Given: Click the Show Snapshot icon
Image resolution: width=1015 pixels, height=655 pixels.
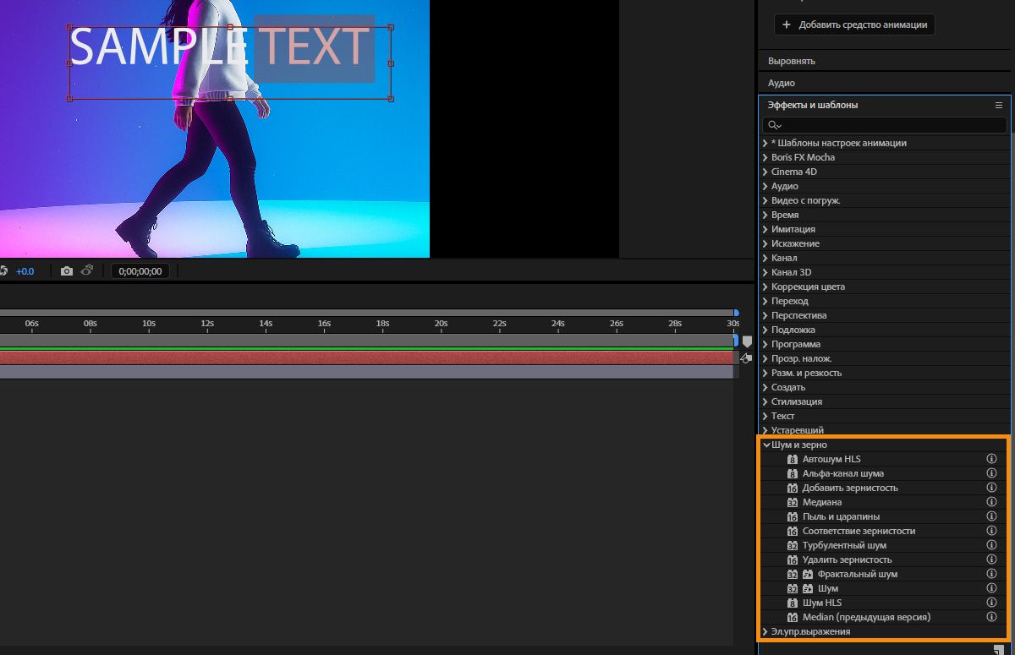Looking at the screenshot, I should tap(86, 271).
